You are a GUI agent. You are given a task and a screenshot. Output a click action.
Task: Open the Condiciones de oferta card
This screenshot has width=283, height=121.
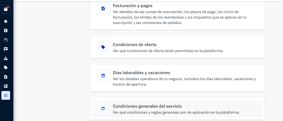coord(177,47)
